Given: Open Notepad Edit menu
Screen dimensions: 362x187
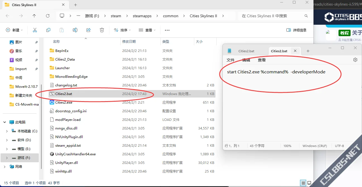Looking at the screenshot, I should point(246,60).
